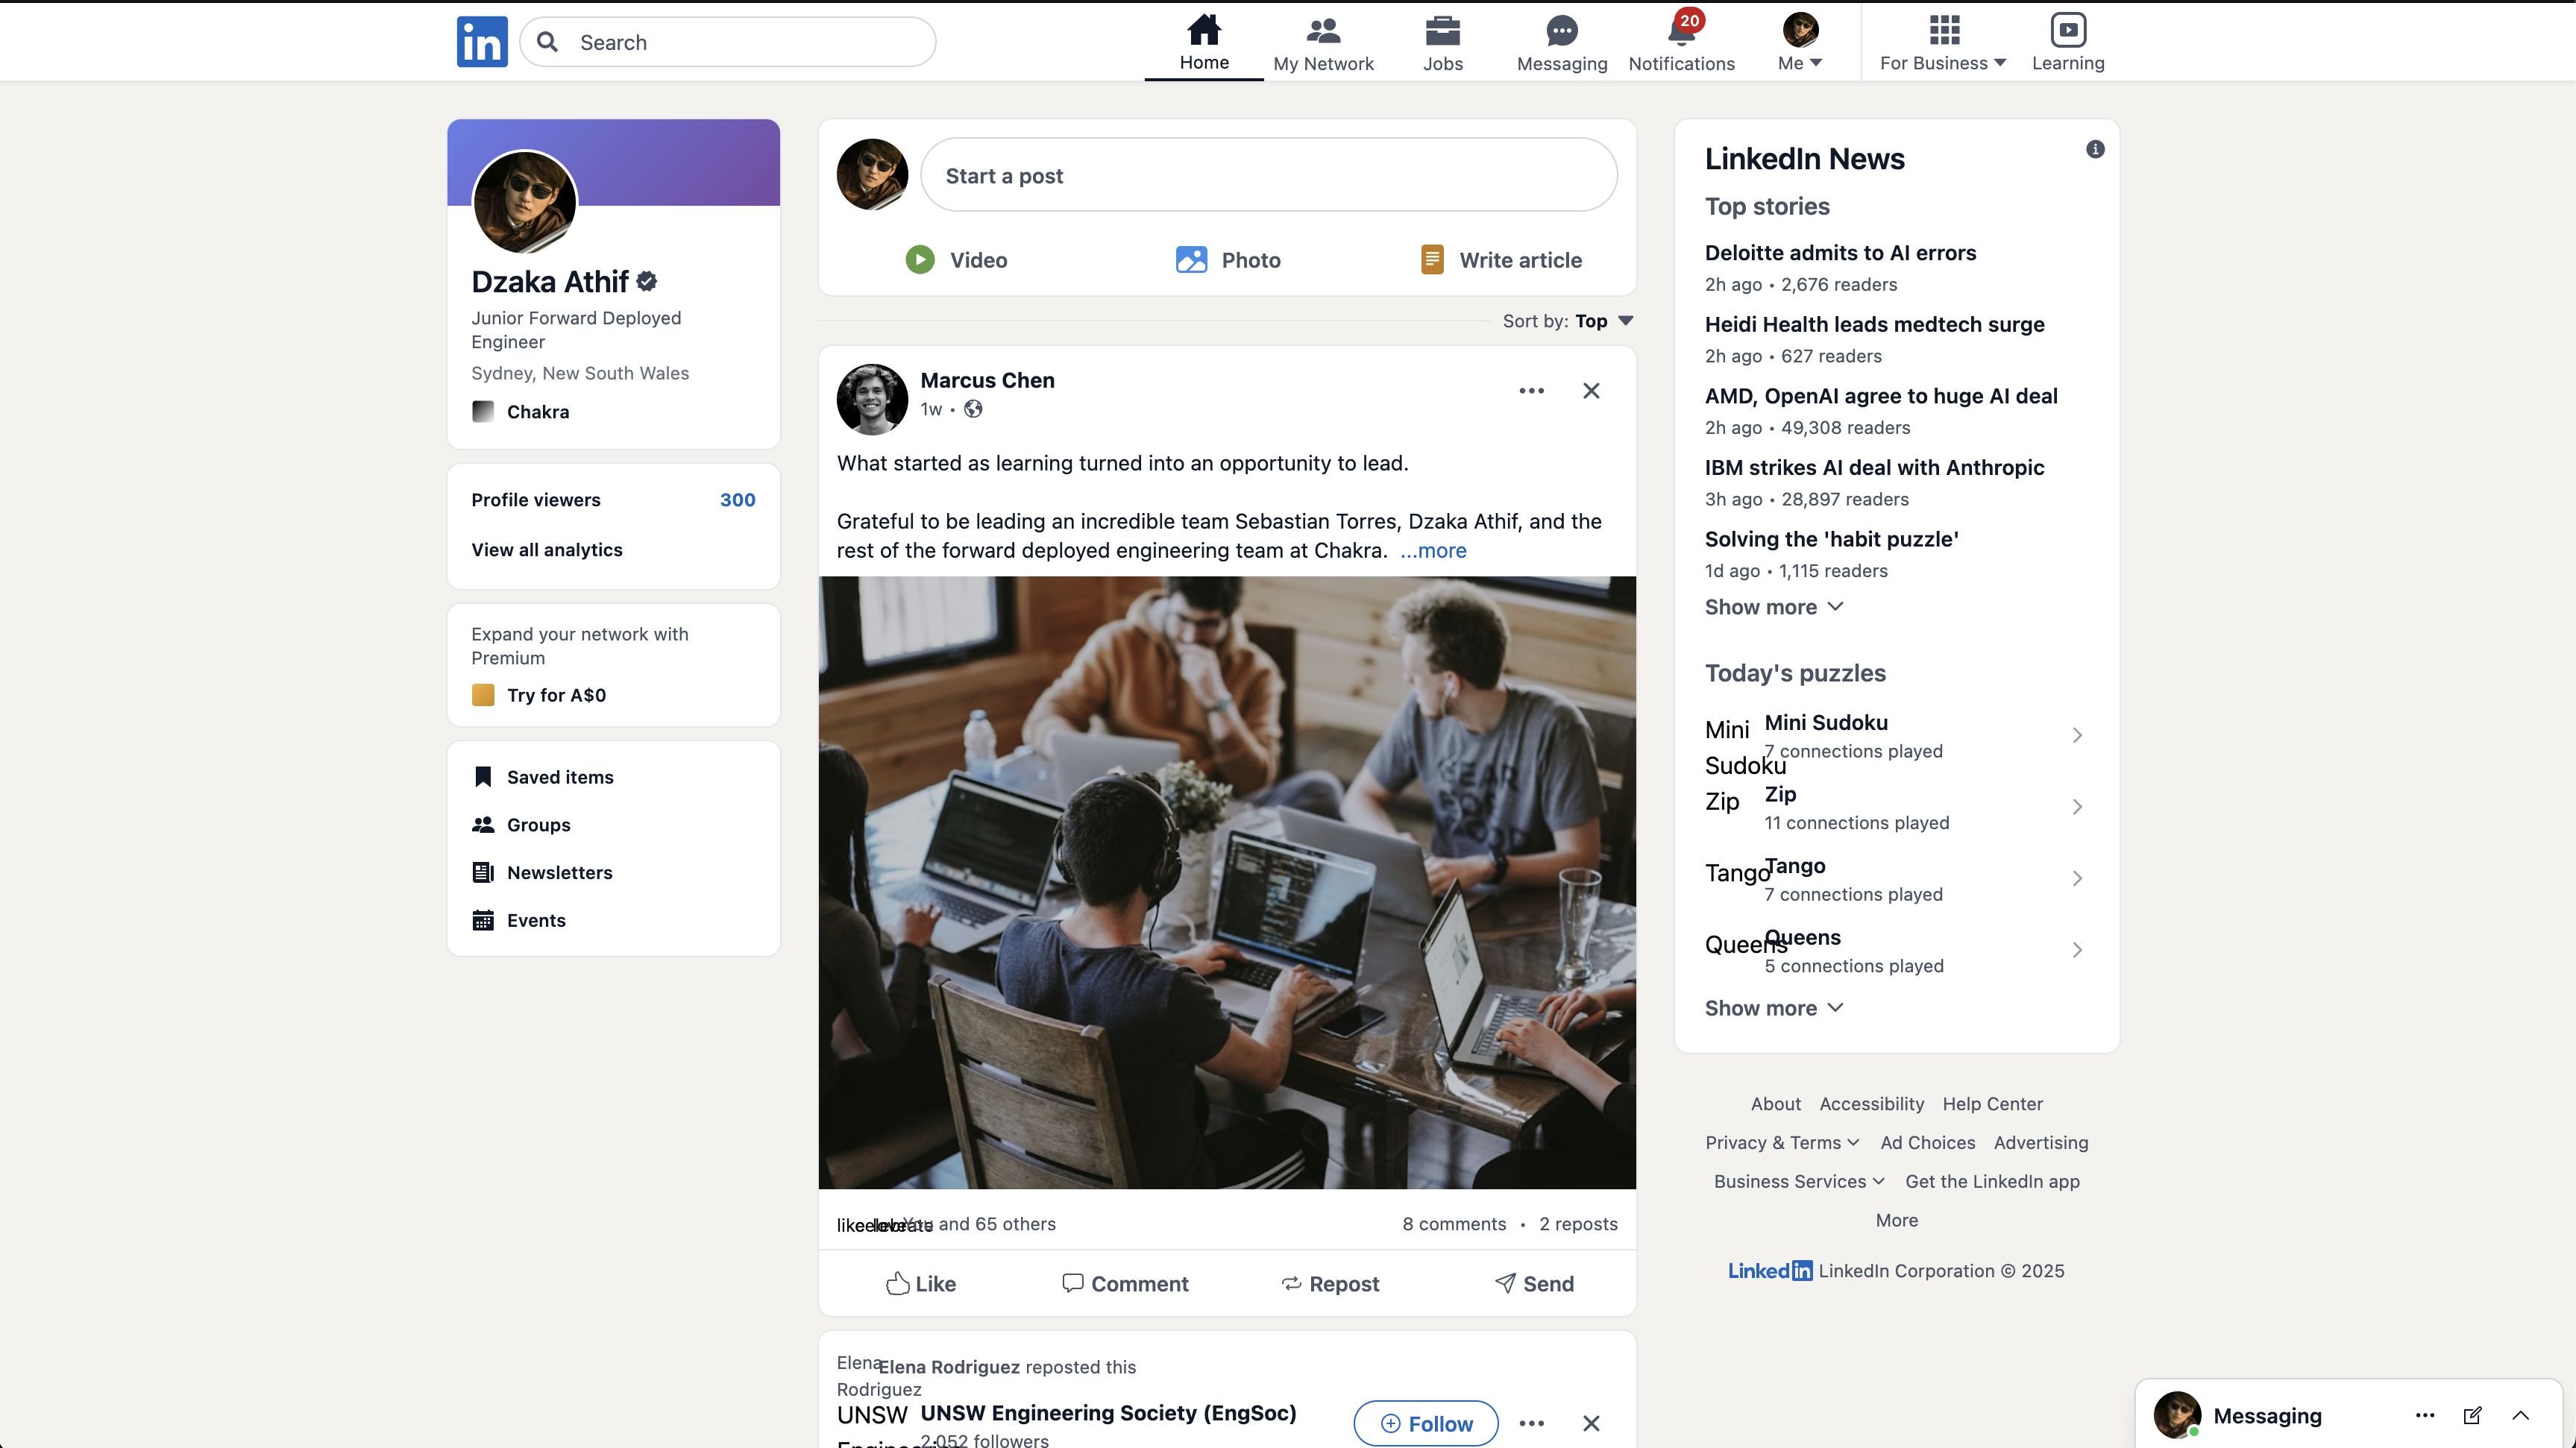Image resolution: width=2576 pixels, height=1448 pixels.
Task: Expand post text with ...more link
Action: [x=1433, y=550]
